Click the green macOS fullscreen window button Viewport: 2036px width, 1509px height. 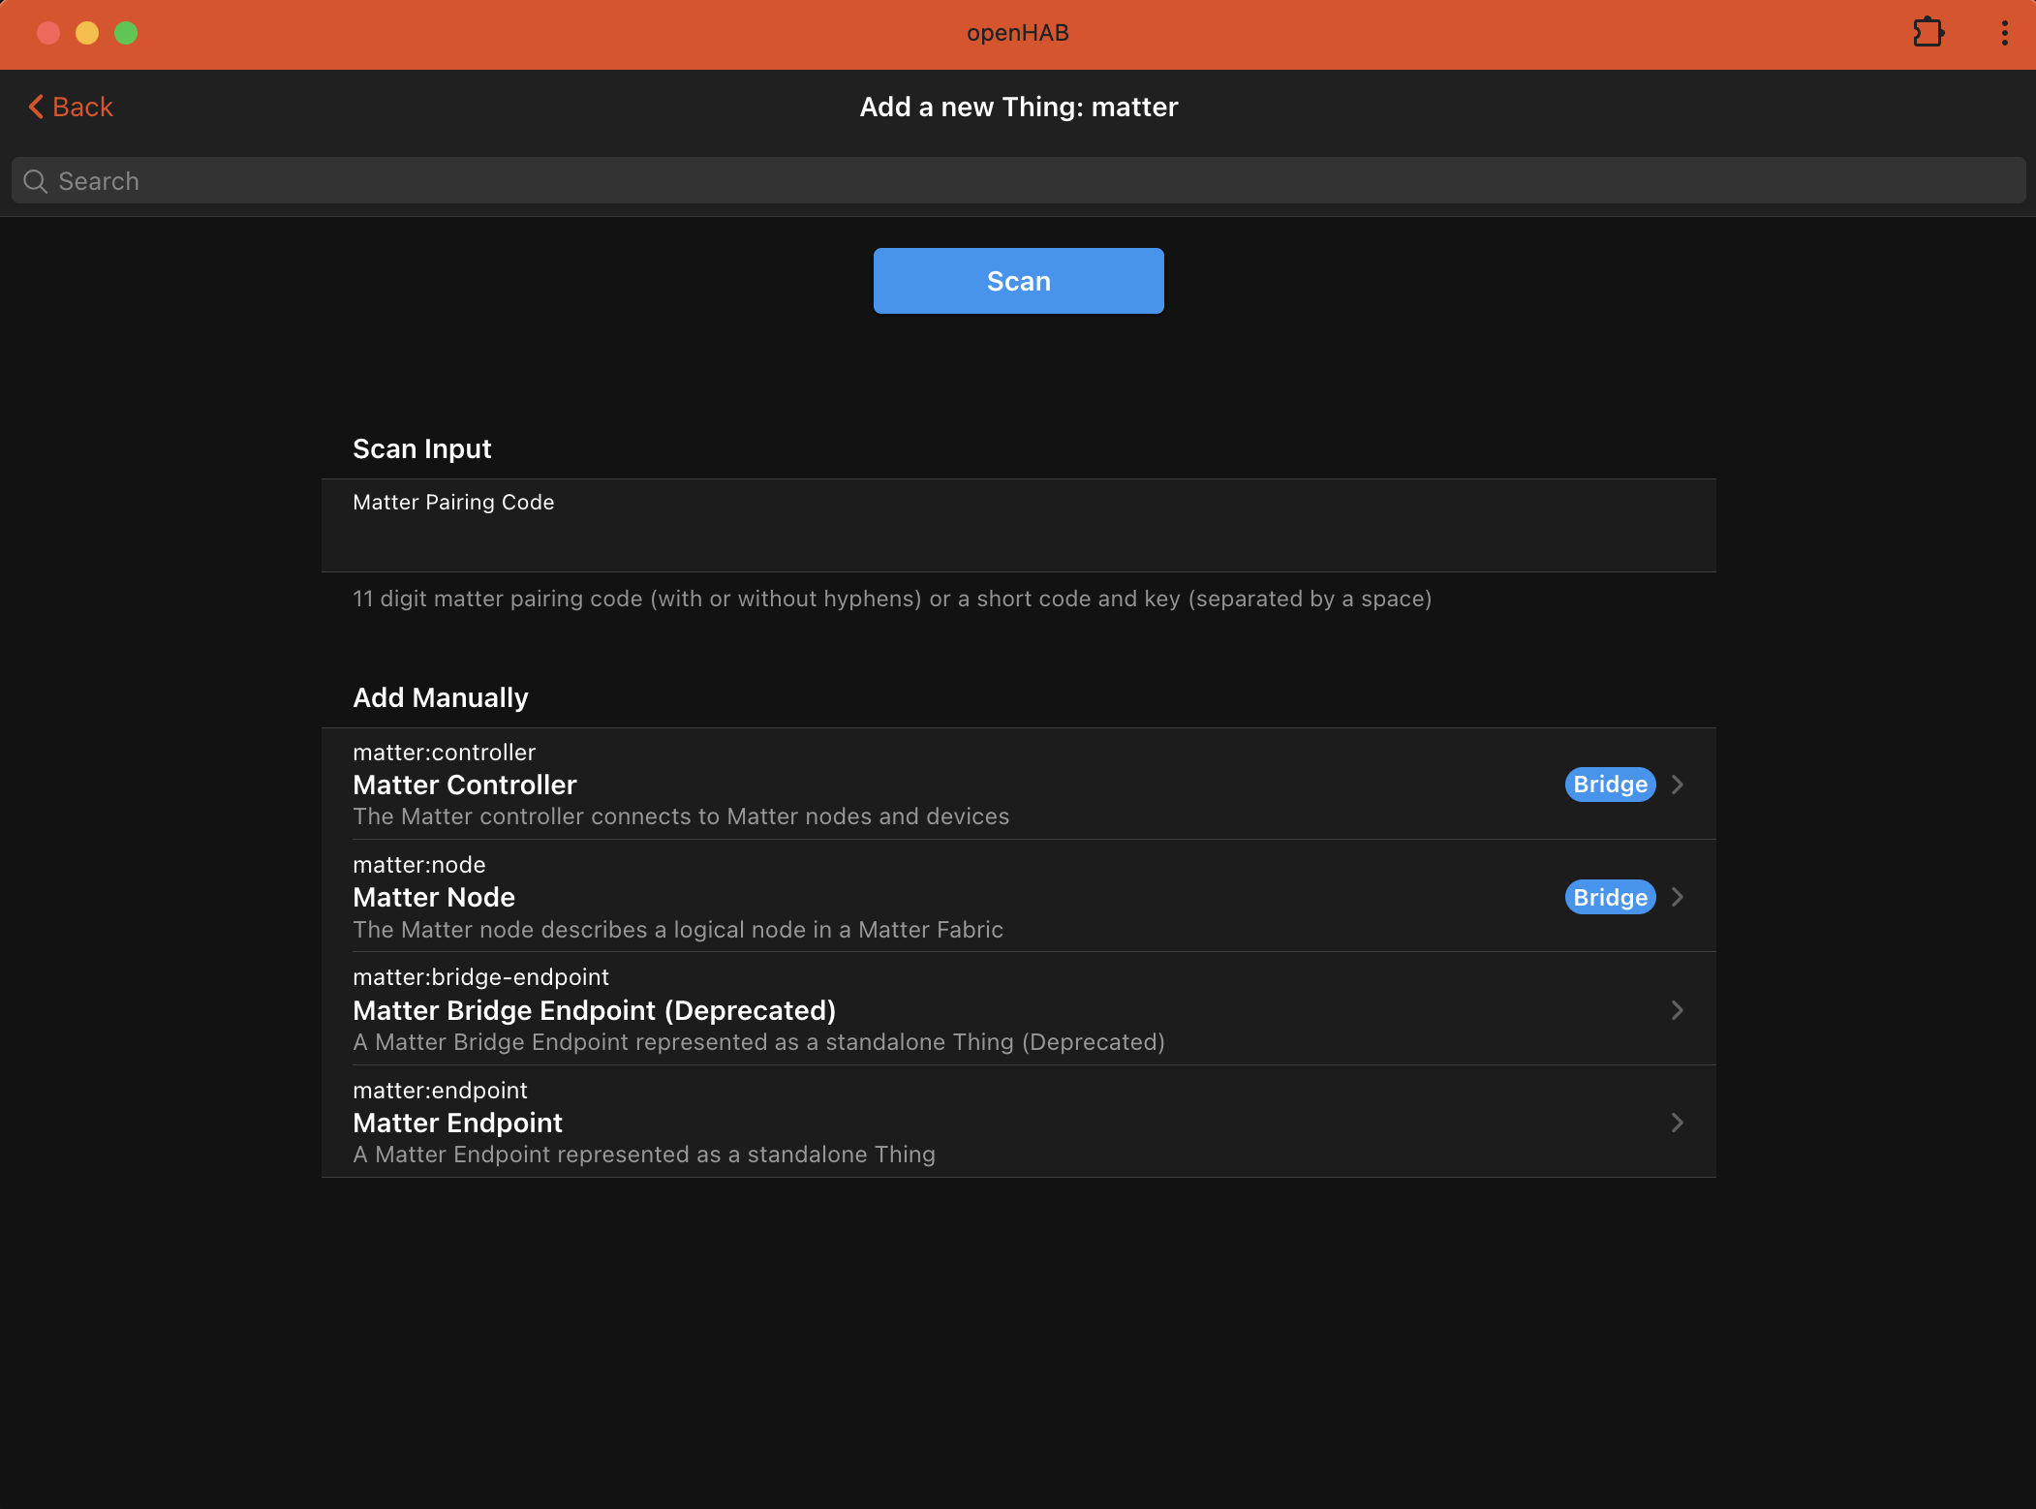(x=126, y=33)
